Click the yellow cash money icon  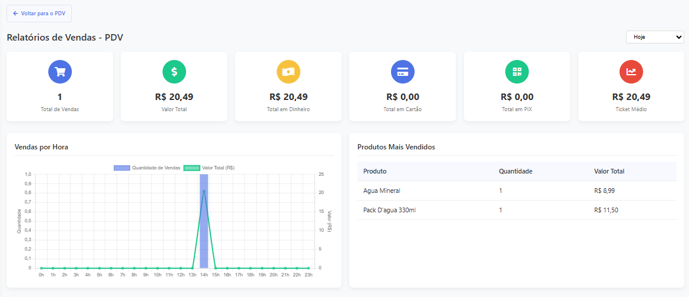click(288, 72)
